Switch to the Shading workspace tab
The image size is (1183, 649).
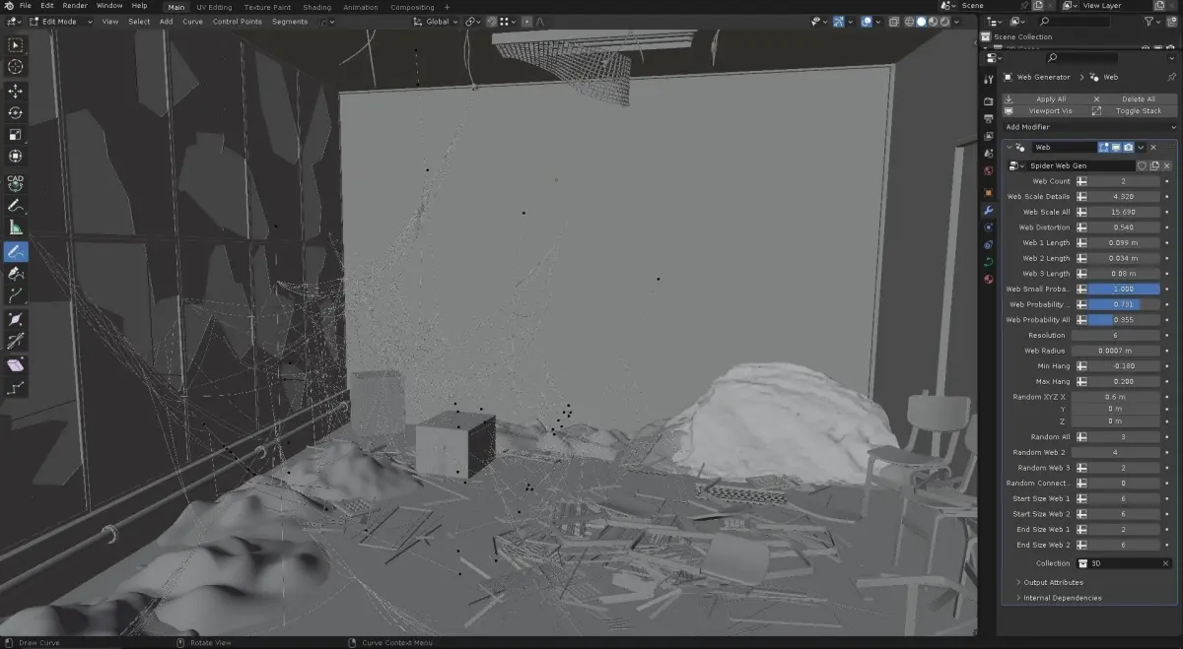pos(317,7)
